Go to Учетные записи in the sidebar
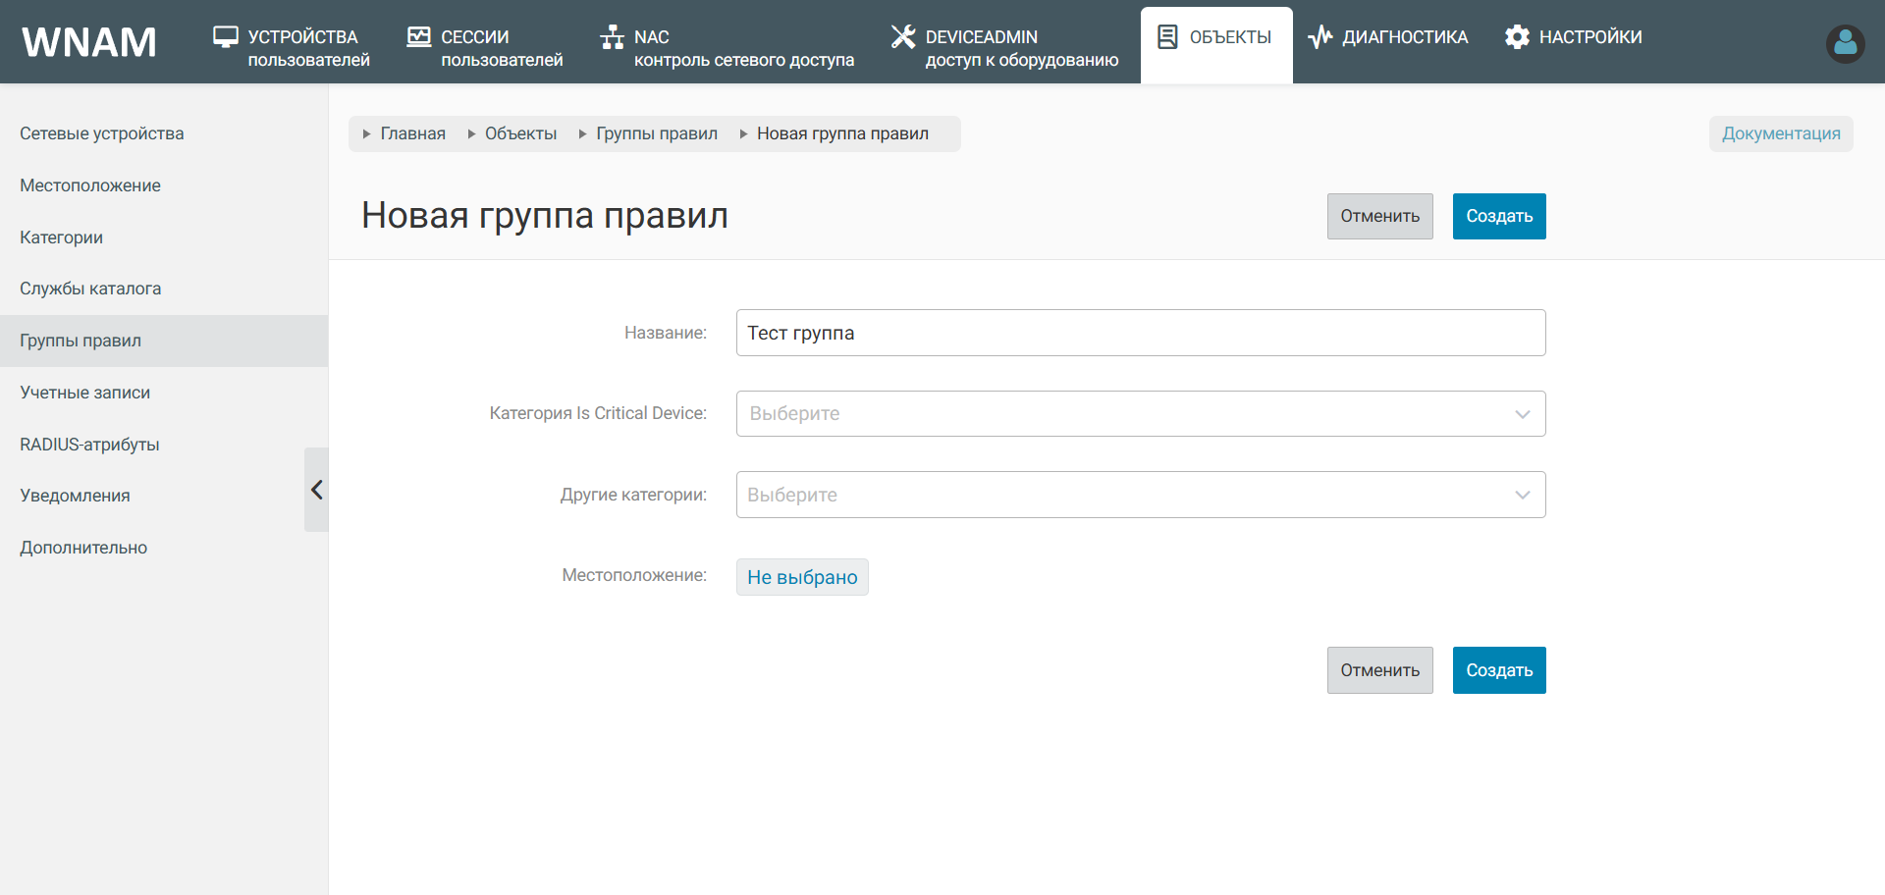This screenshot has width=1885, height=895. (85, 393)
